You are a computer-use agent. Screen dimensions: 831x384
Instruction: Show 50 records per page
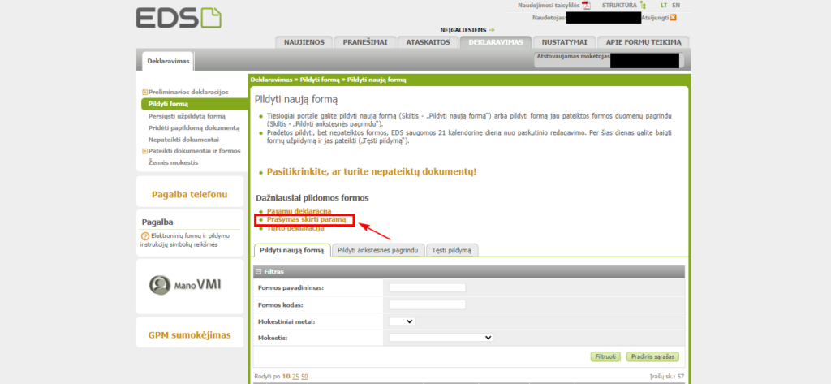pyautogui.click(x=304, y=377)
